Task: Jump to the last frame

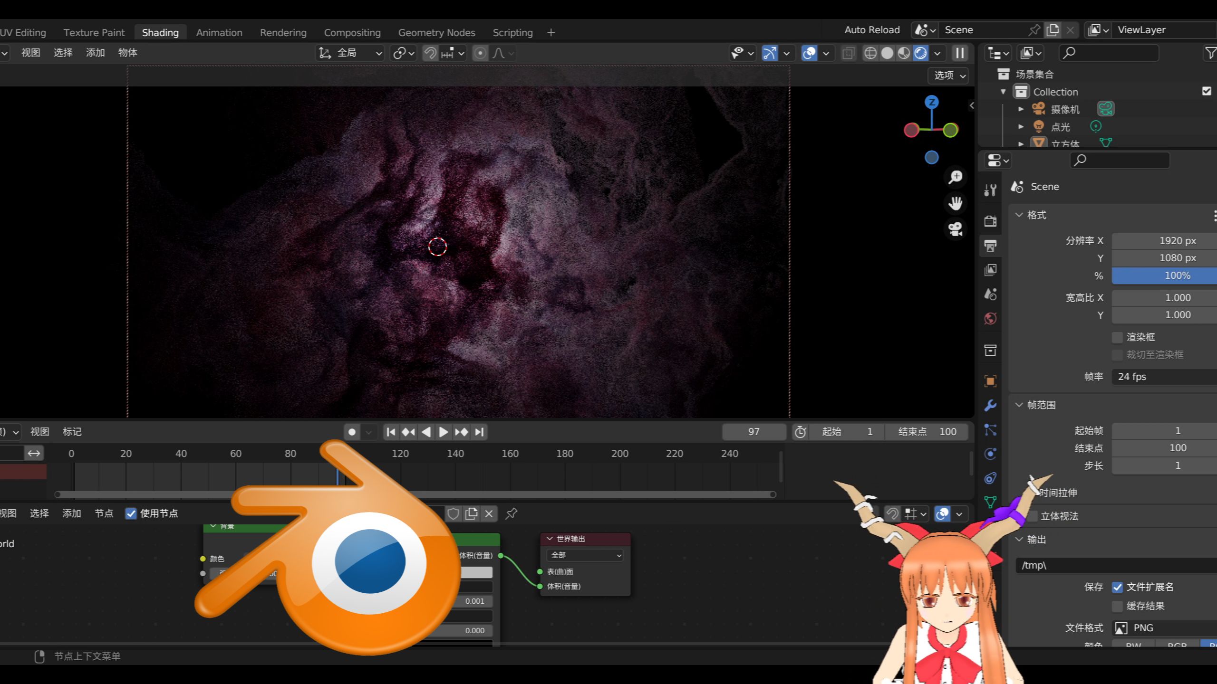Action: (479, 432)
